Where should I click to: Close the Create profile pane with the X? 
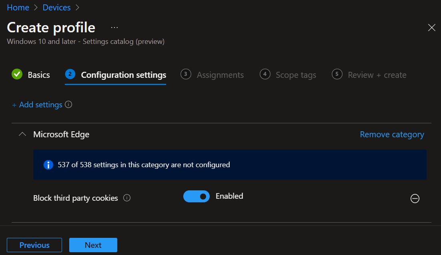click(x=431, y=28)
